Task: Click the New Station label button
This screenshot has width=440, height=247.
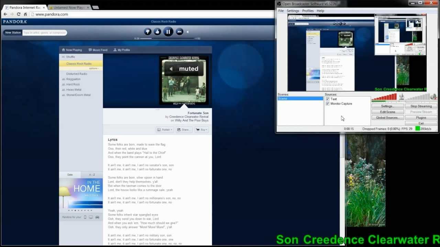Action: click(x=13, y=33)
